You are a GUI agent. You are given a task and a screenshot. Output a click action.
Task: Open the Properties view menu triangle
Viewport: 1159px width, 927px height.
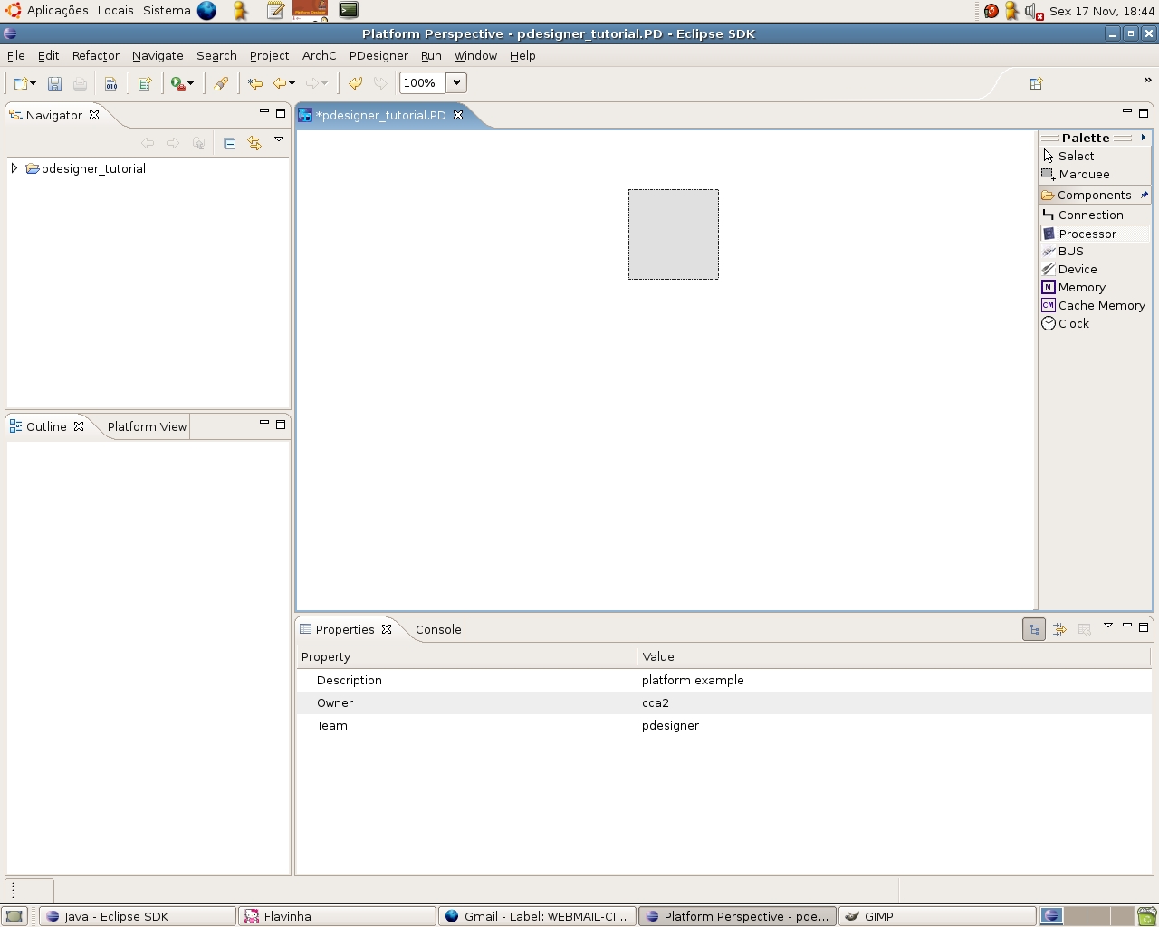point(1107,626)
